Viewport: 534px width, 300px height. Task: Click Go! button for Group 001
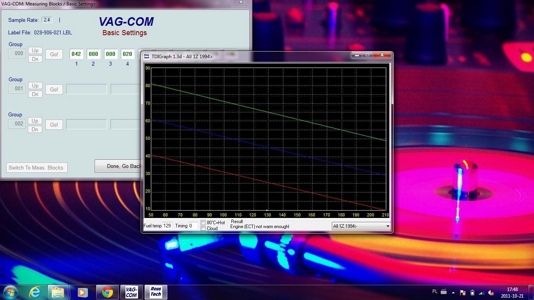[54, 89]
